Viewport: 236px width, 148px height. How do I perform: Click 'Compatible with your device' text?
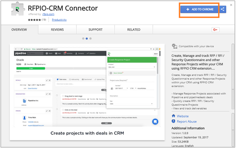tap(196, 46)
